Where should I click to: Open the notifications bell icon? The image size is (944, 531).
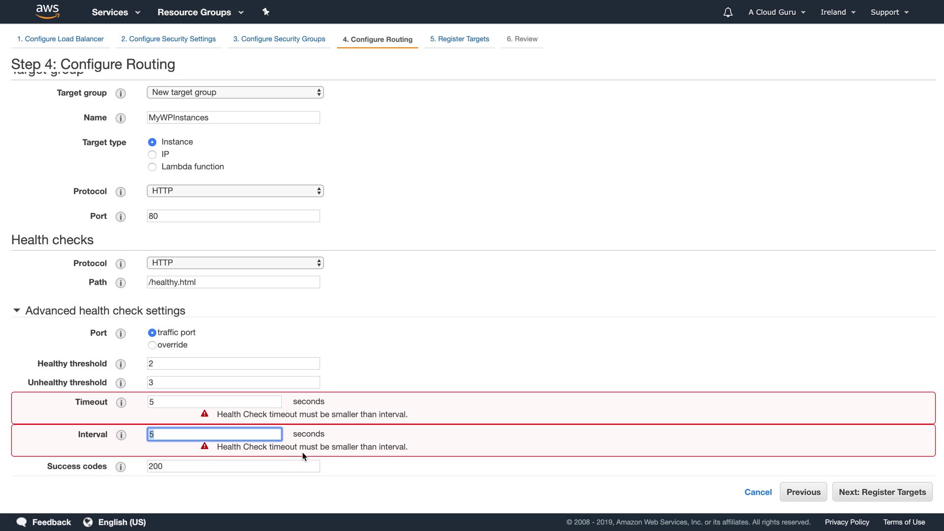click(728, 12)
